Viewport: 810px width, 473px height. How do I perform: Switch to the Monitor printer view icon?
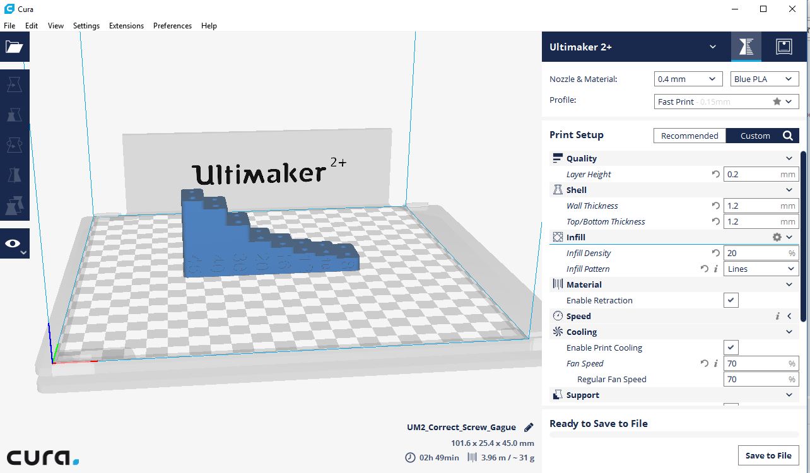tap(784, 47)
